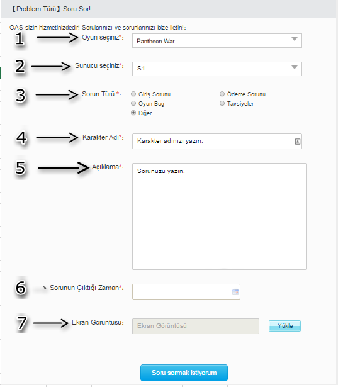Focus the Sorunun Çıktığı Zaman date field
338x387 pixels.
point(186,292)
